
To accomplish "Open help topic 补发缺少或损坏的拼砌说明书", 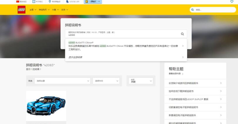I will click(195, 83).
